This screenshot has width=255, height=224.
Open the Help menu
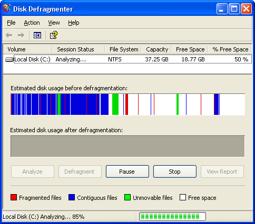[x=74, y=23]
